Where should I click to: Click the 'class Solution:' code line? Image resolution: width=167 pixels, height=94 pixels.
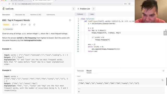88,19
